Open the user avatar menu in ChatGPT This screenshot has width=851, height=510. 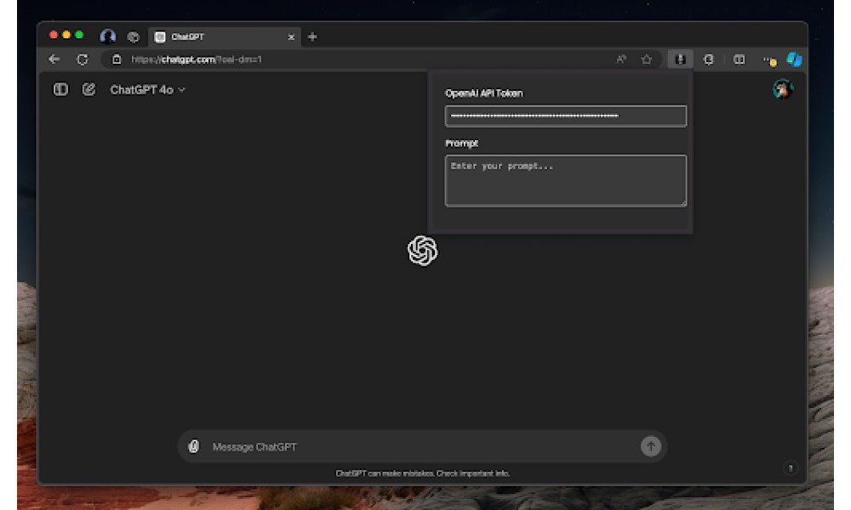(x=783, y=89)
